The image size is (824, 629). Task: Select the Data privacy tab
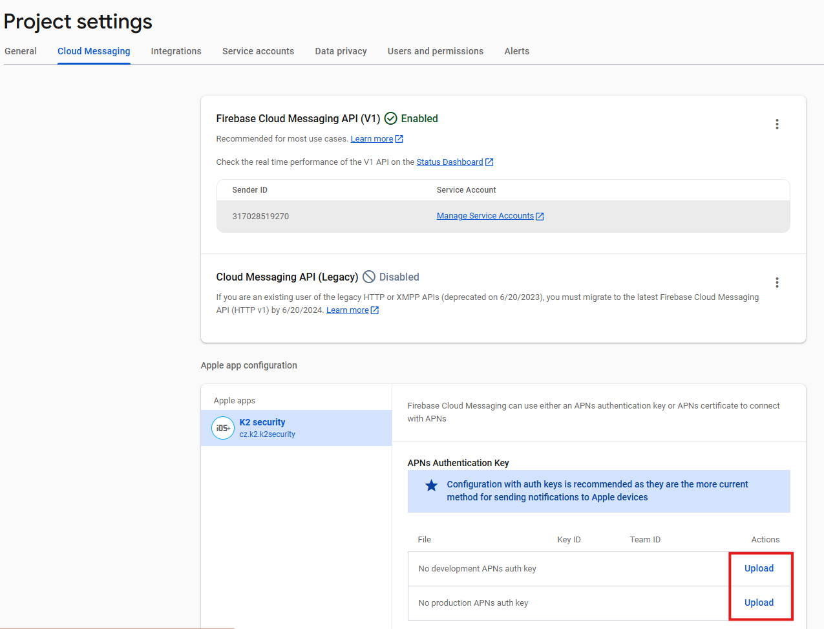tap(341, 51)
